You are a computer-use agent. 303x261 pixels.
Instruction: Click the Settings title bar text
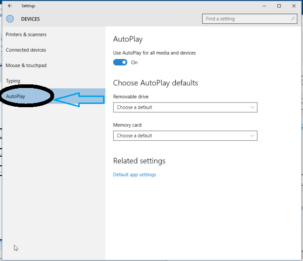(x=28, y=6)
